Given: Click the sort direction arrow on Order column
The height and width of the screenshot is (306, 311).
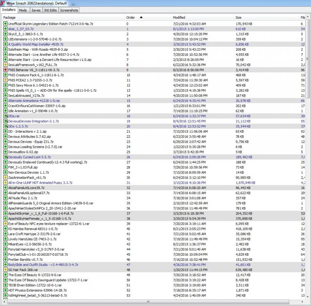Looking at the screenshot, I should pyautogui.click(x=141, y=17).
